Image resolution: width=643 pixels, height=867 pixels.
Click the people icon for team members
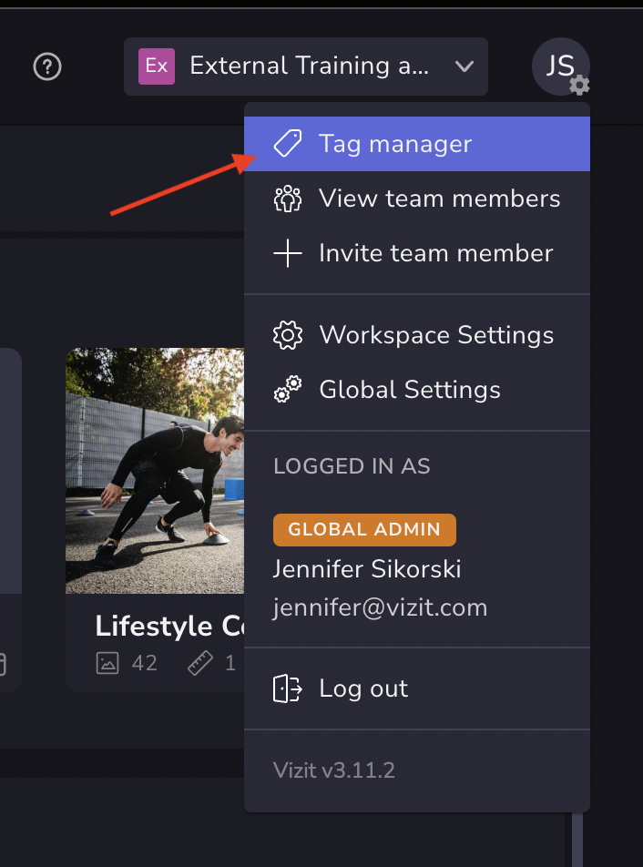(x=288, y=199)
